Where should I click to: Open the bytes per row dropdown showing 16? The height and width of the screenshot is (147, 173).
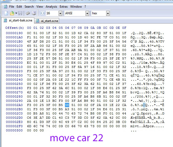click(x=60, y=14)
